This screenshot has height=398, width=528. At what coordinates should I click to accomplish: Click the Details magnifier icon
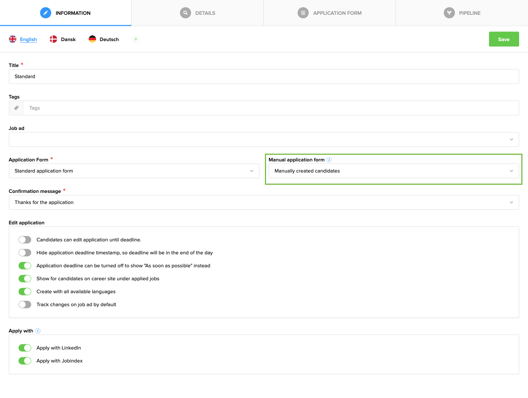(x=186, y=13)
